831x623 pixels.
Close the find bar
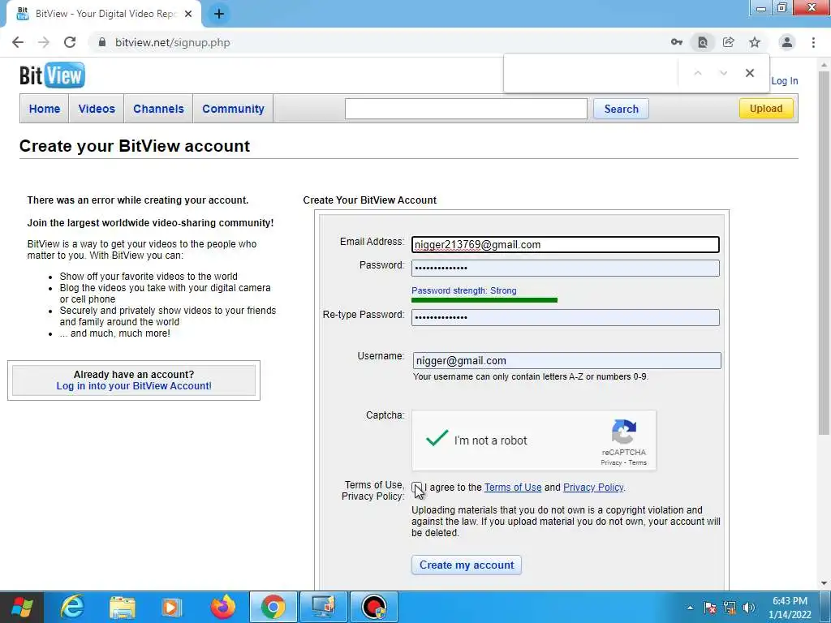749,73
